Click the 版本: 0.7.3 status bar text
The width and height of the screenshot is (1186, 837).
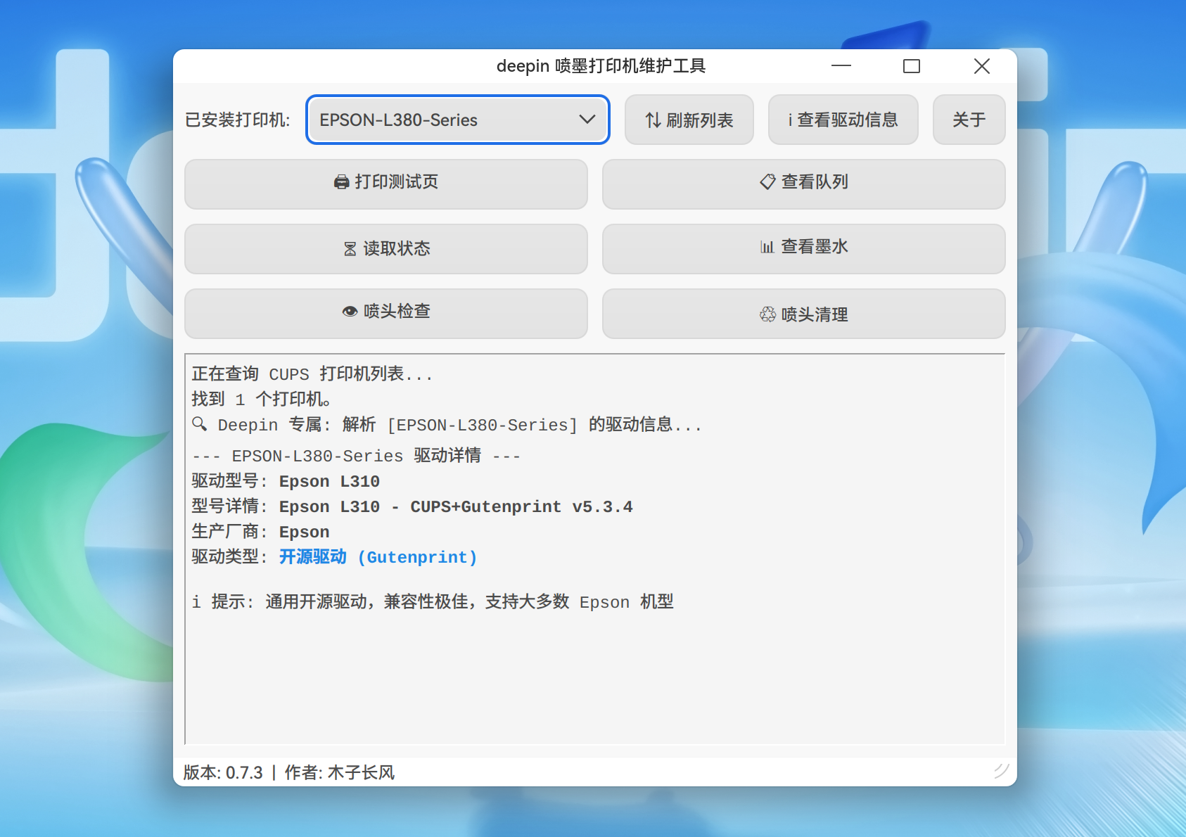(223, 772)
